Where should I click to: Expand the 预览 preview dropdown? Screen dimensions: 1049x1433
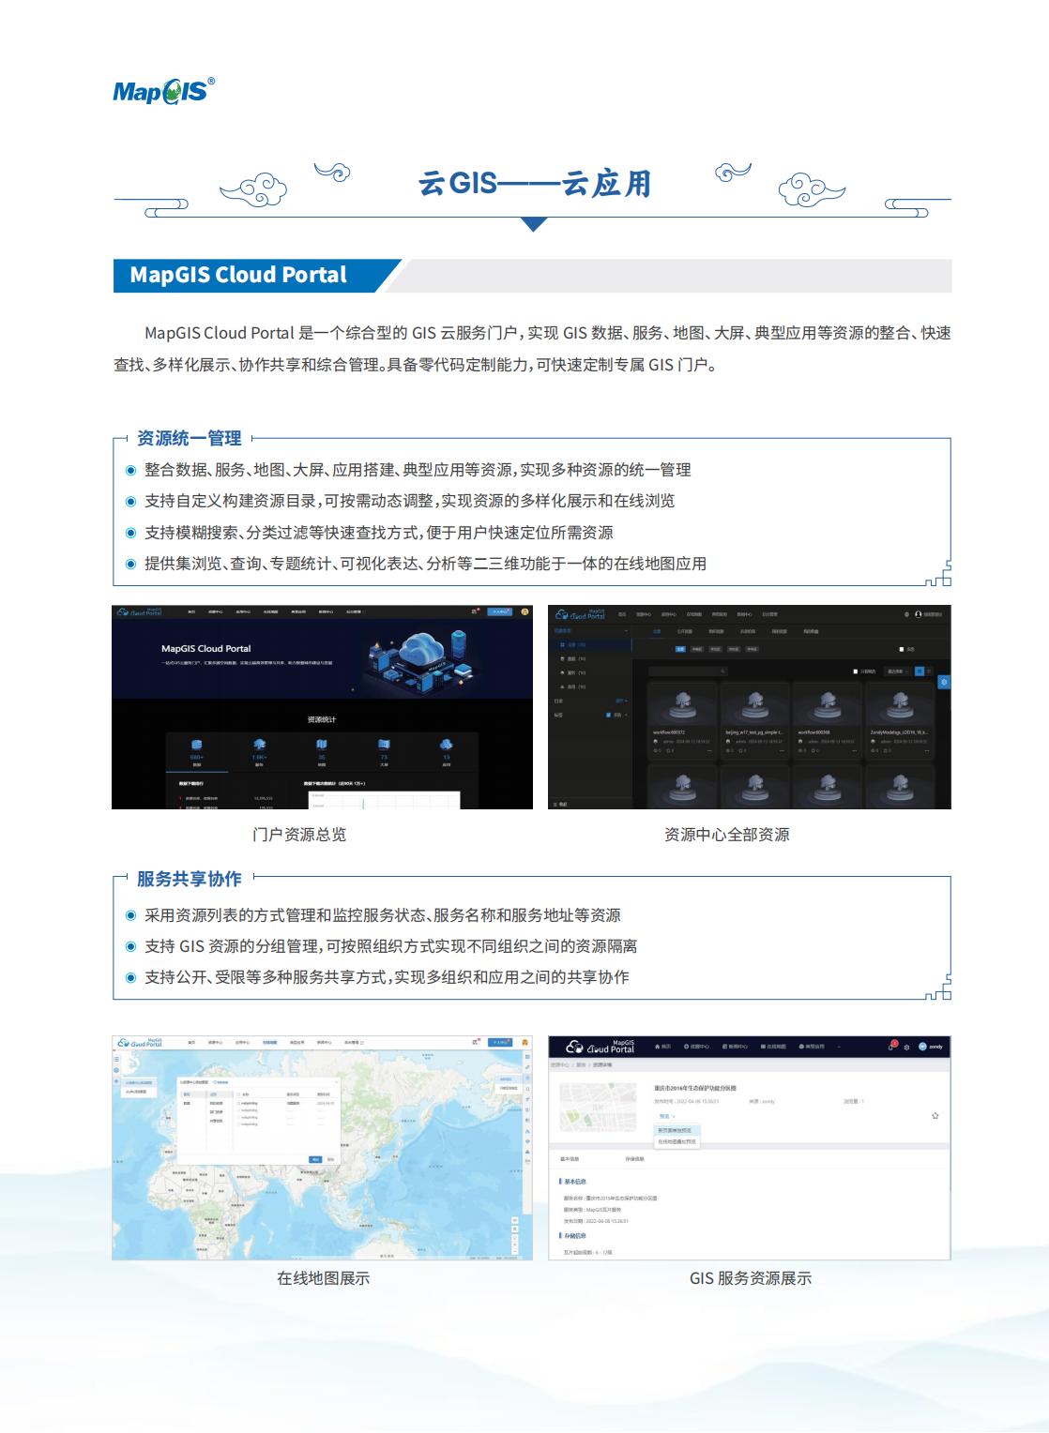(667, 1116)
